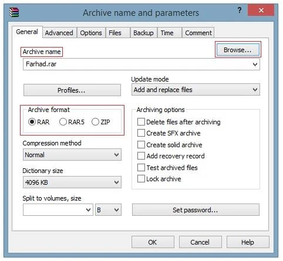
Task: Open the volume size unit dropdown
Action: 108,210
